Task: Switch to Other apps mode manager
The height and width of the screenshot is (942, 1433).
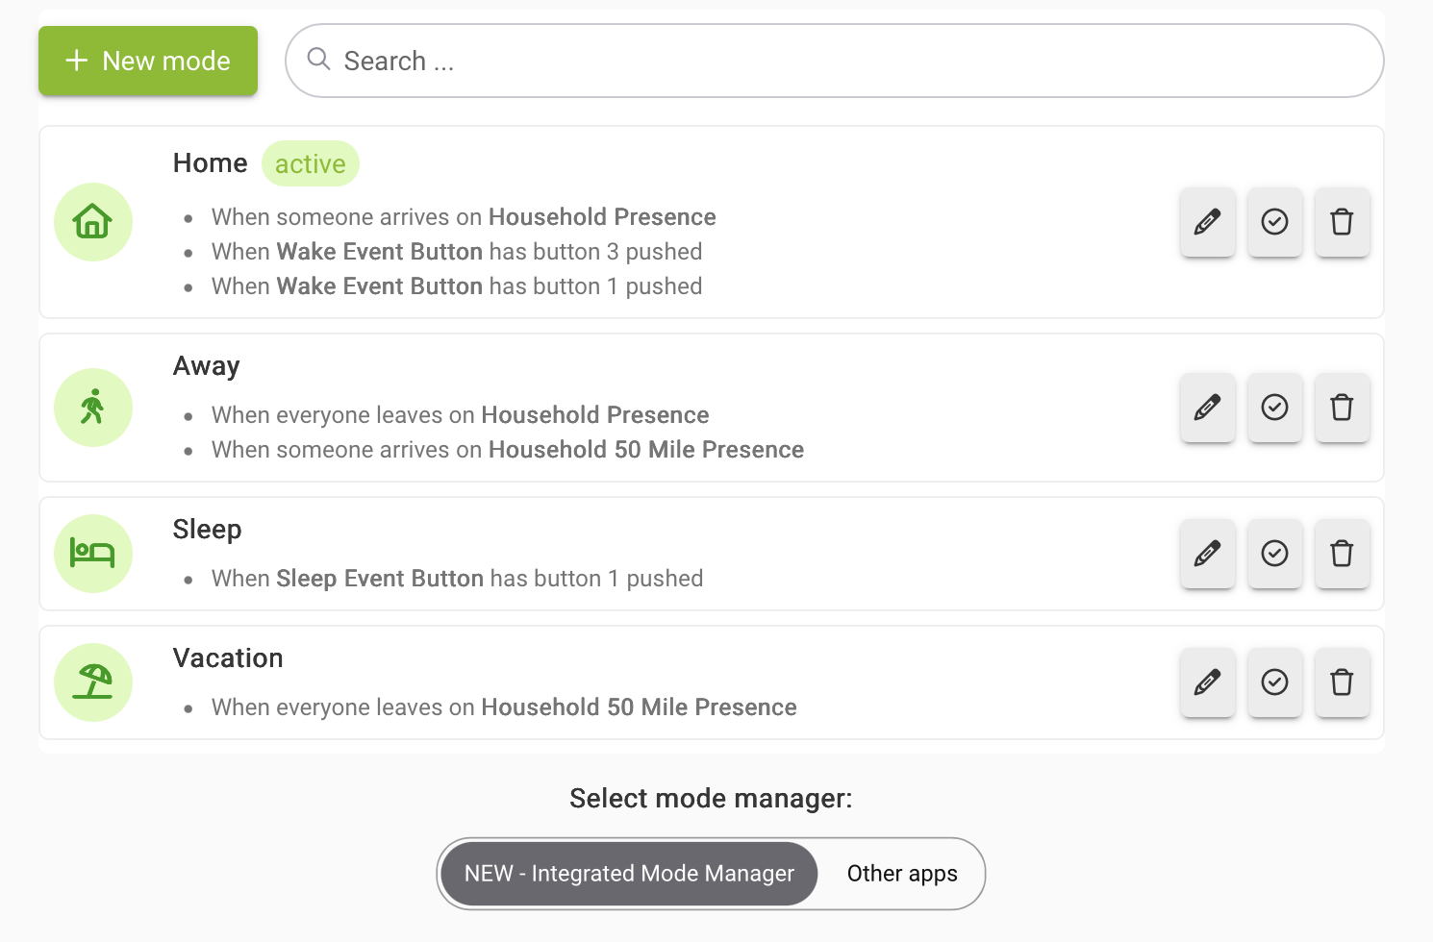Action: coord(902,874)
